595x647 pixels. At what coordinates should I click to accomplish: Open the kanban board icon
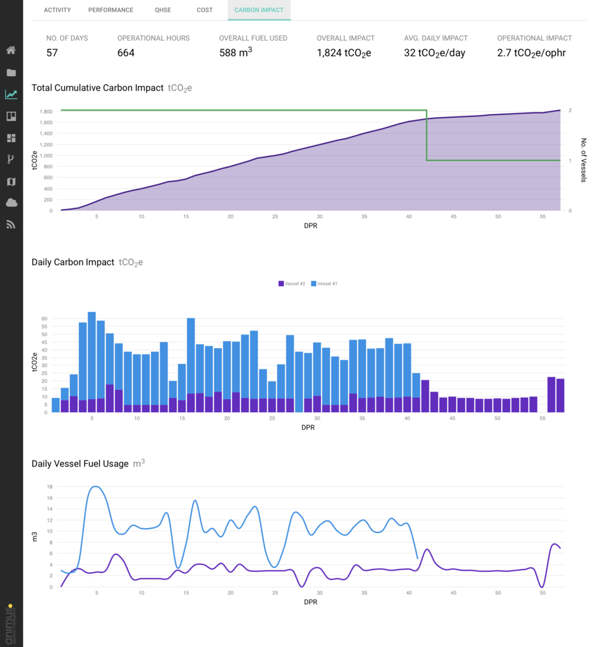pyautogui.click(x=11, y=116)
